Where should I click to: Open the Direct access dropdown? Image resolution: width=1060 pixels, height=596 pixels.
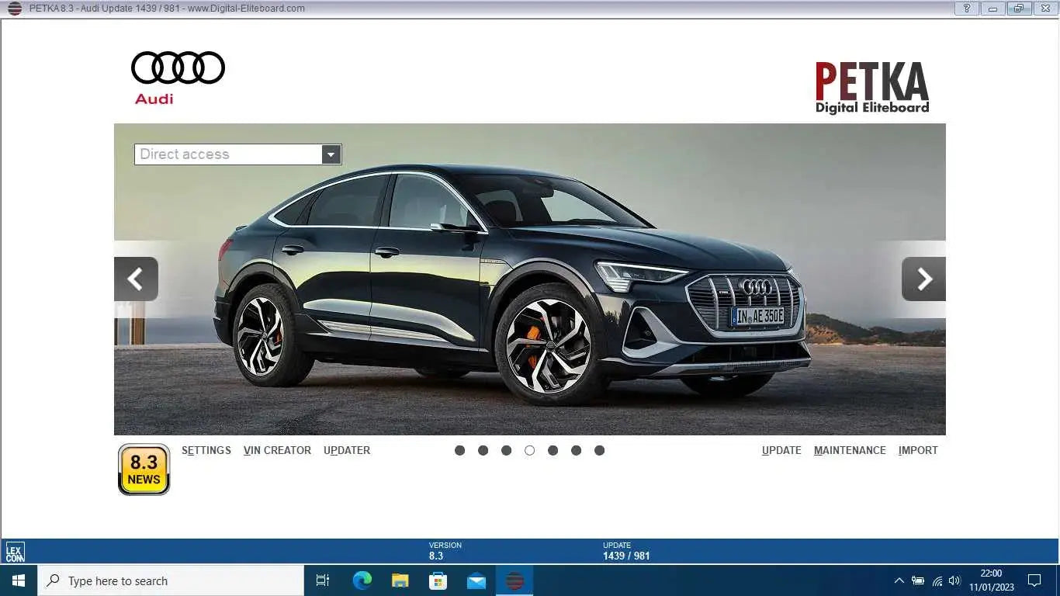coord(331,154)
